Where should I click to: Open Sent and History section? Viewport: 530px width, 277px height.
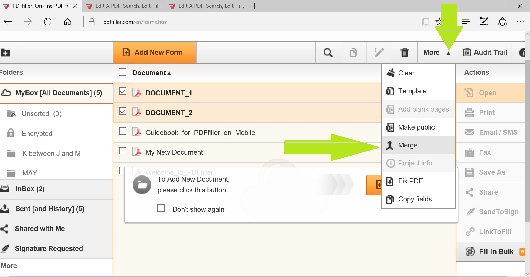(56, 209)
